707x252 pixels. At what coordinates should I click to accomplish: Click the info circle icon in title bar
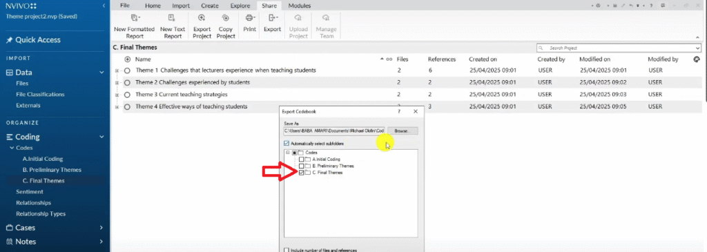tap(599, 6)
